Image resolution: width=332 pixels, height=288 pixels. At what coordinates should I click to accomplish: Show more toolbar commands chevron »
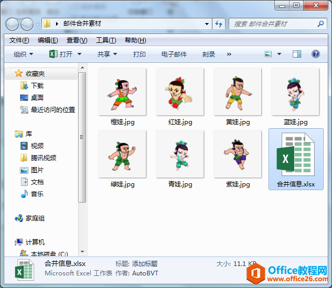click(x=229, y=54)
